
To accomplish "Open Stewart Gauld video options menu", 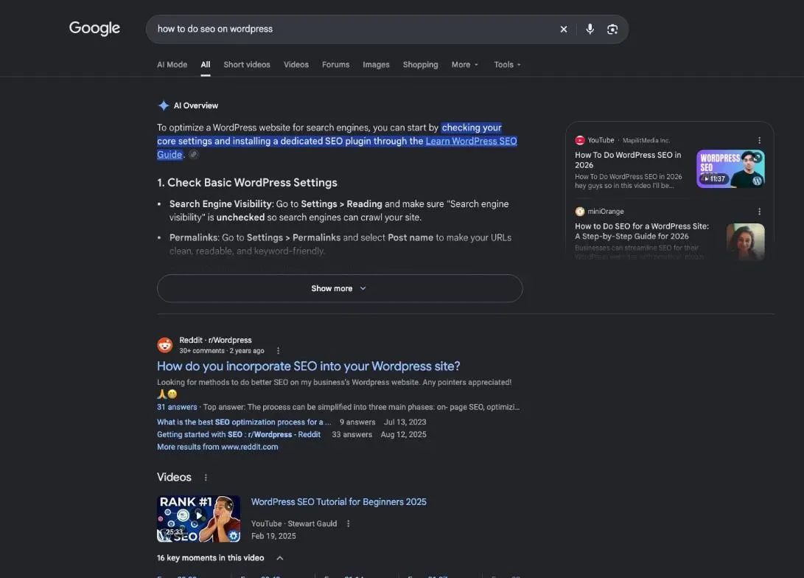I will tap(348, 523).
